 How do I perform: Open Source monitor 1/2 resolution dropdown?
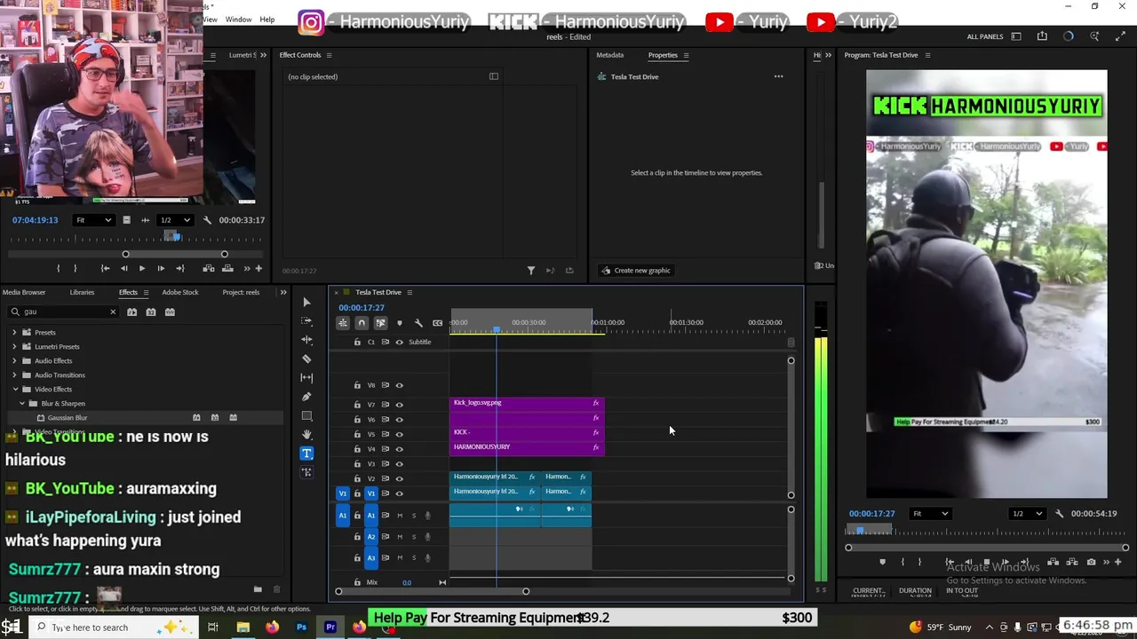pos(175,220)
